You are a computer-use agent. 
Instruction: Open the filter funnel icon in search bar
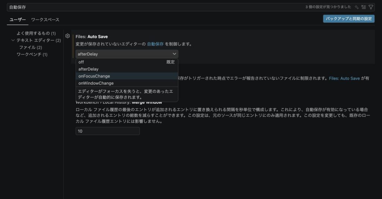point(371,7)
